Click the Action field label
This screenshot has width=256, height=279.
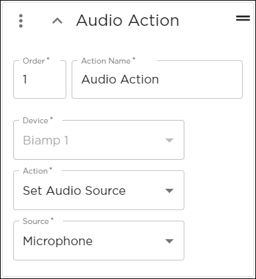[37, 171]
